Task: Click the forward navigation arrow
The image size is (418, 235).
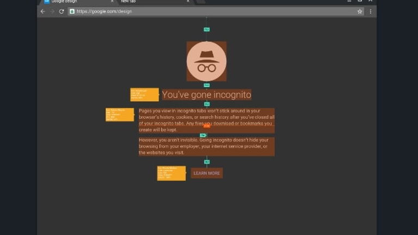Action: pos(52,11)
